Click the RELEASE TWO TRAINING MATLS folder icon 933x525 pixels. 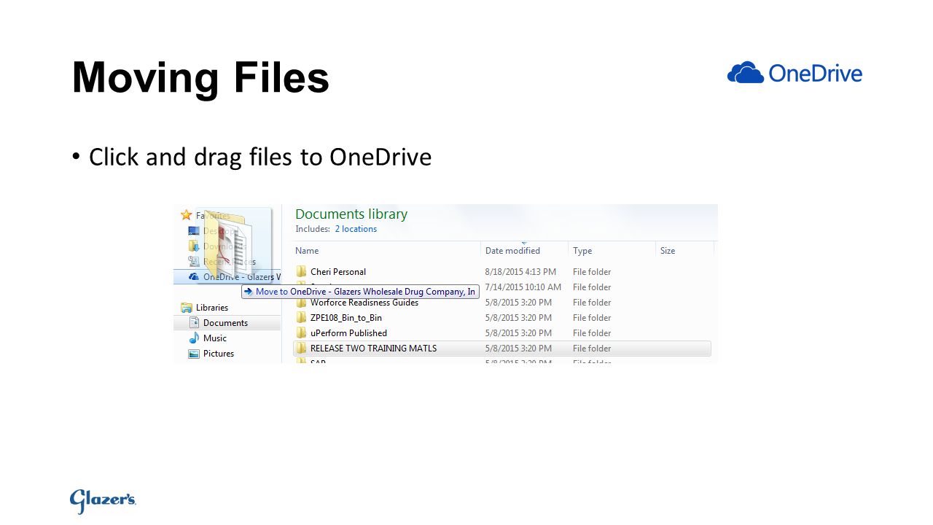tap(301, 348)
